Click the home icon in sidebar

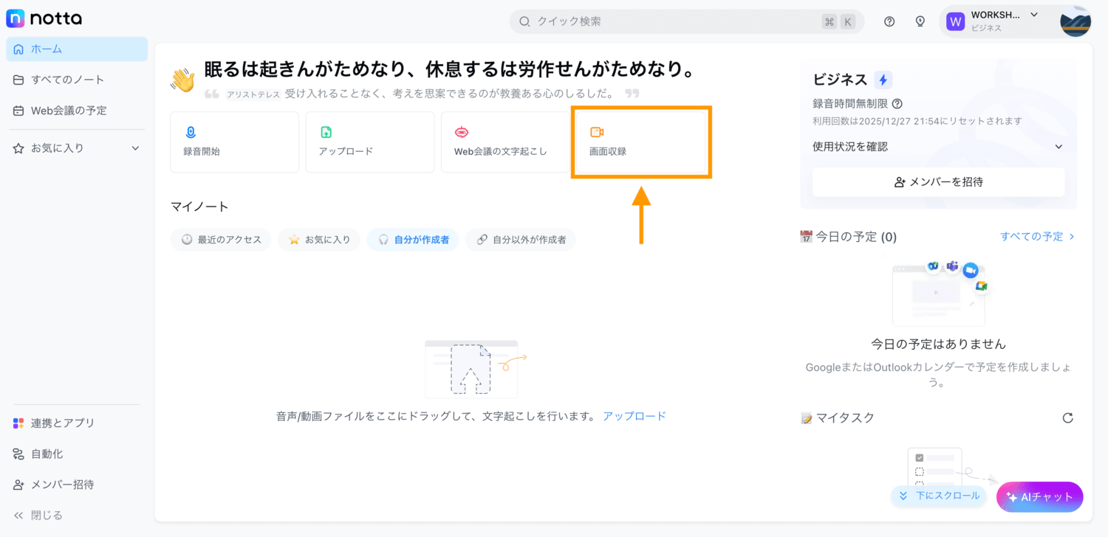tap(18, 49)
